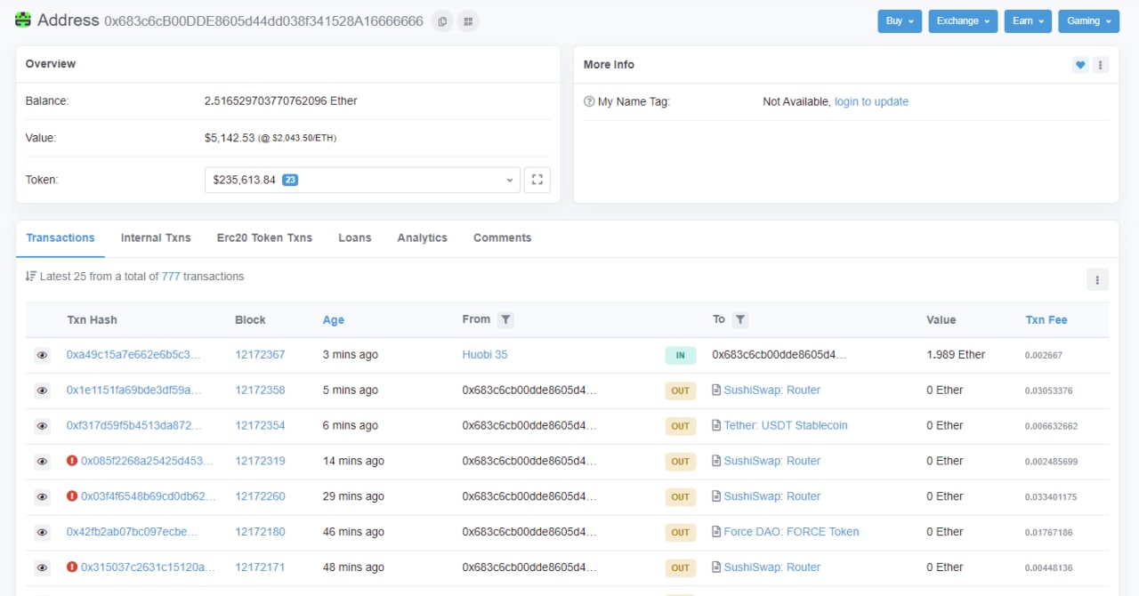Open the Gaming dropdown
This screenshot has width=1139, height=596.
[1089, 21]
